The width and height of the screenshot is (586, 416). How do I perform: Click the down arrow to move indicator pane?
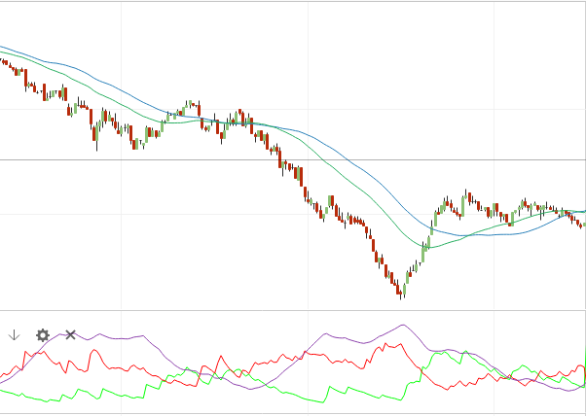[x=14, y=335]
